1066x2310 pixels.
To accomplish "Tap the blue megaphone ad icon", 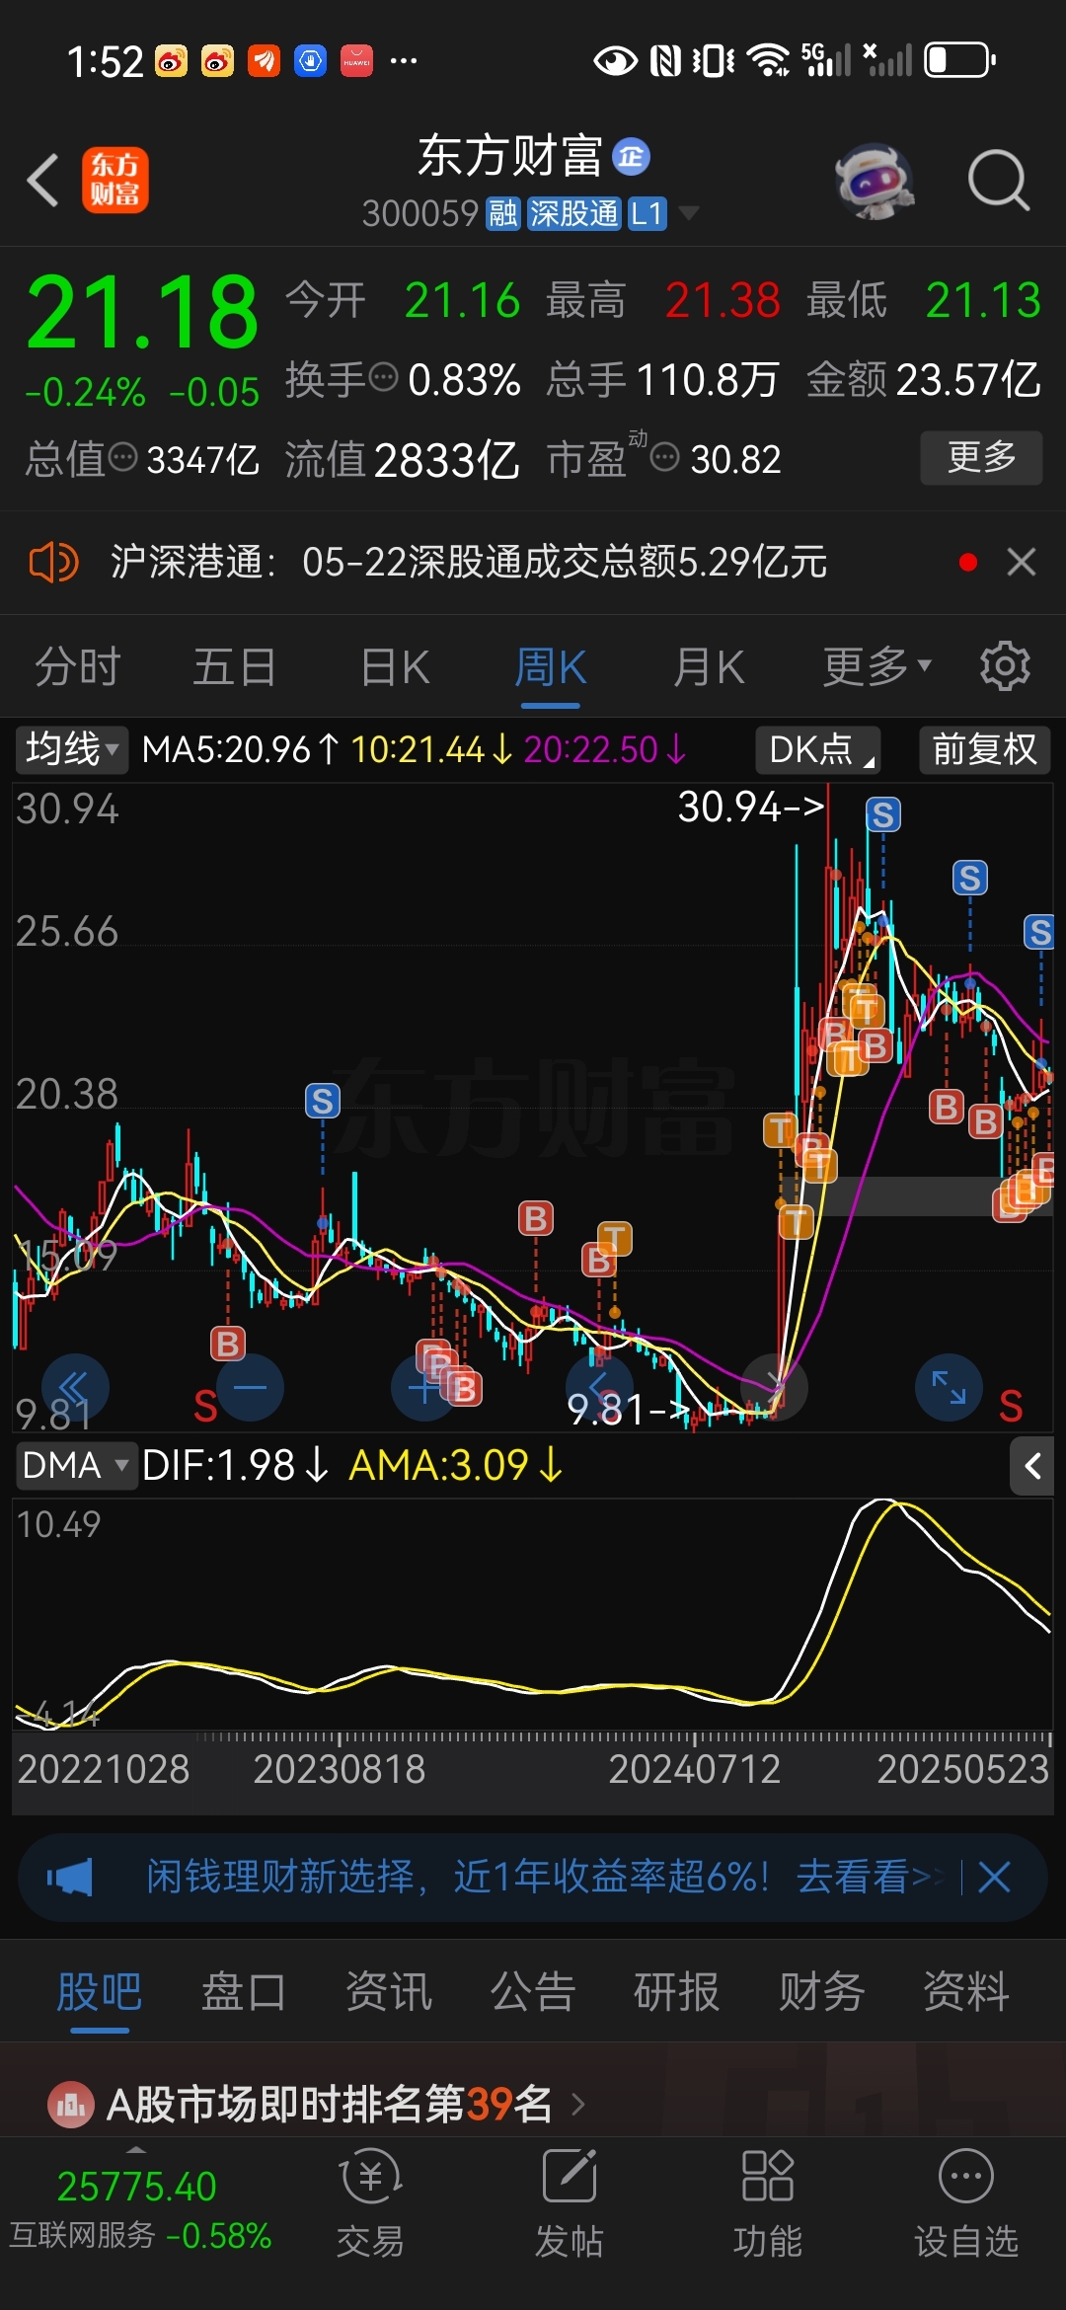I will [70, 1877].
